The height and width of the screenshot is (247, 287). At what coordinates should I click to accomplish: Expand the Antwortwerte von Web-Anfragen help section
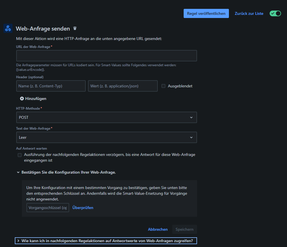pyautogui.click(x=106, y=241)
